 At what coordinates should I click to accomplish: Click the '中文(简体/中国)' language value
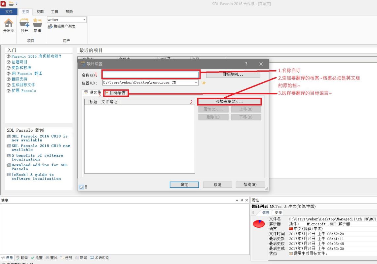(x=308, y=229)
